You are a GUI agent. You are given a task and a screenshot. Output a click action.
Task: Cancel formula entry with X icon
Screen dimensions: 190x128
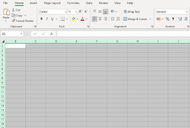coord(35,34)
